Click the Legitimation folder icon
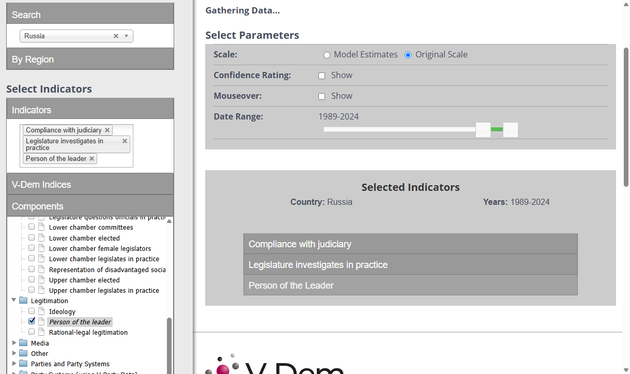Image resolution: width=630 pixels, height=374 pixels. [x=23, y=301]
